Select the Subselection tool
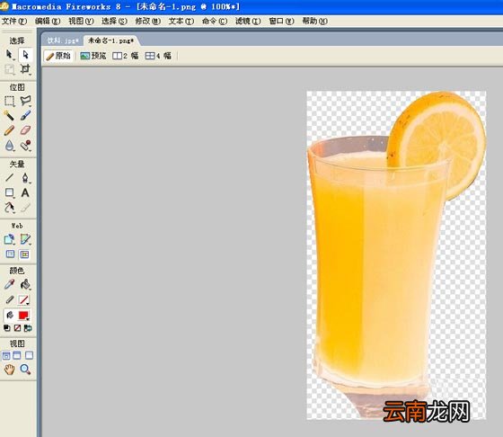Viewport: 503px width, 437px height. [25, 55]
